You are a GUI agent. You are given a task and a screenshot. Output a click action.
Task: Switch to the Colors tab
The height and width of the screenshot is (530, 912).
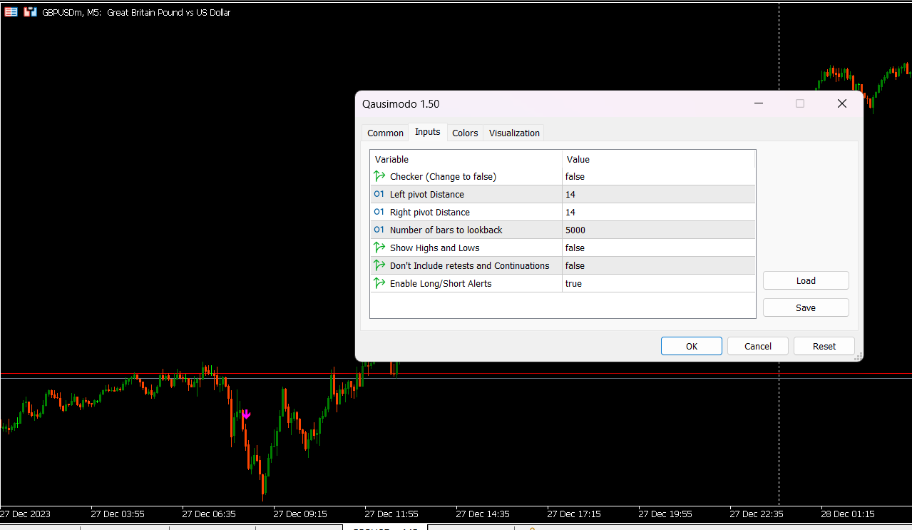464,133
